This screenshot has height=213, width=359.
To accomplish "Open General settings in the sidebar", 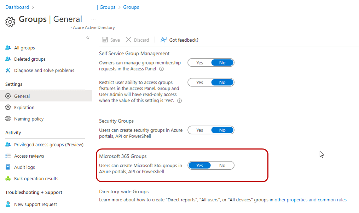I will (22, 96).
